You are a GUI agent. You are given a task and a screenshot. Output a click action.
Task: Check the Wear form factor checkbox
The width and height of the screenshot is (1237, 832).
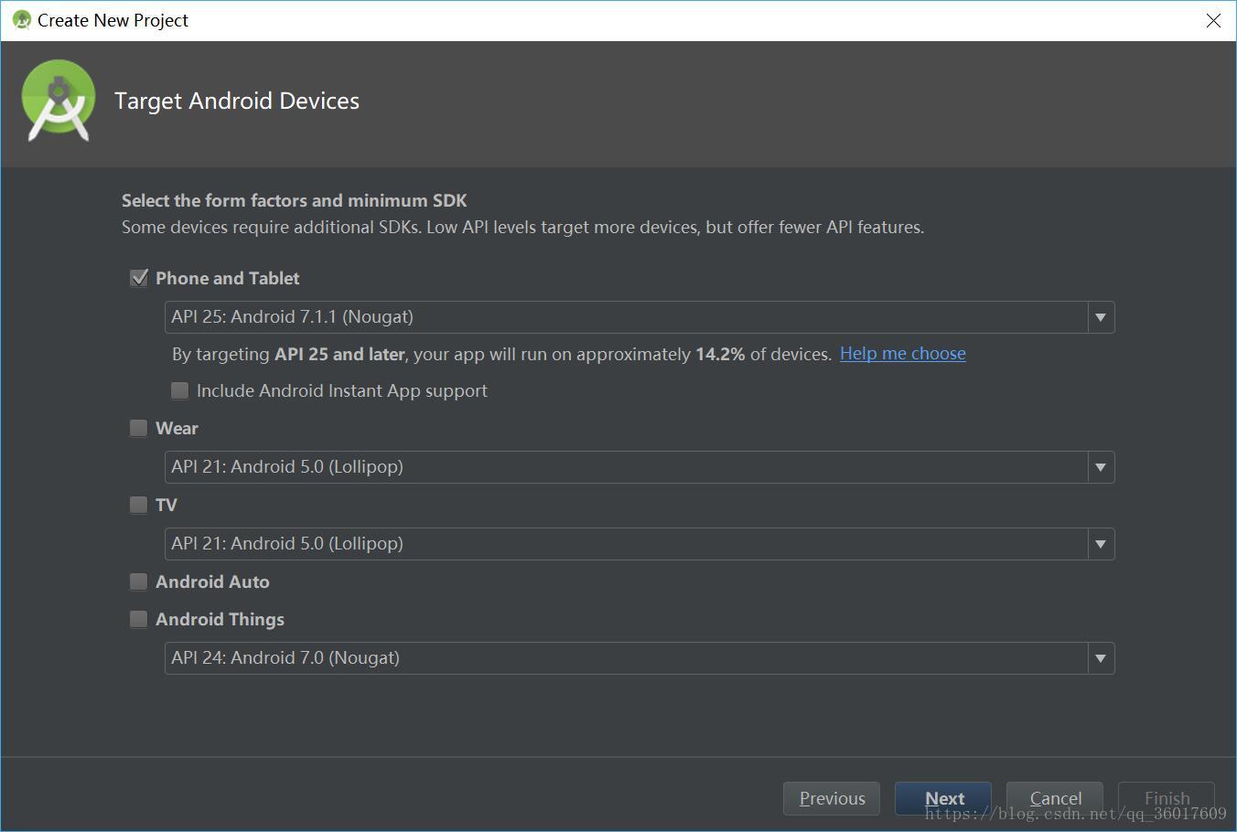tap(139, 428)
